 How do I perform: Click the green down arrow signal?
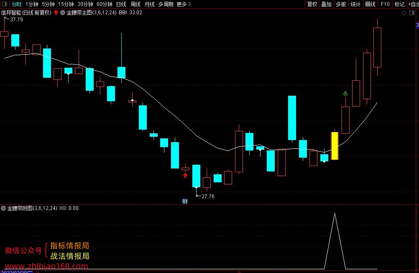pyautogui.click(x=345, y=94)
